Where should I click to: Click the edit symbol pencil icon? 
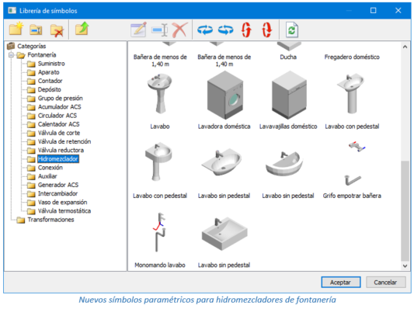[x=138, y=30]
